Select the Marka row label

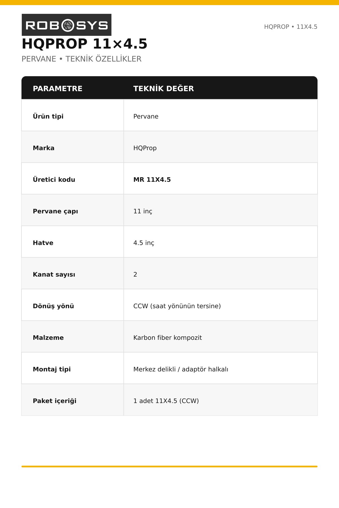pyautogui.click(x=44, y=148)
